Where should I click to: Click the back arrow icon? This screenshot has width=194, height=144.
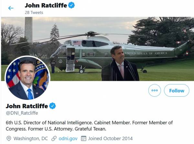pyautogui.click(x=11, y=8)
